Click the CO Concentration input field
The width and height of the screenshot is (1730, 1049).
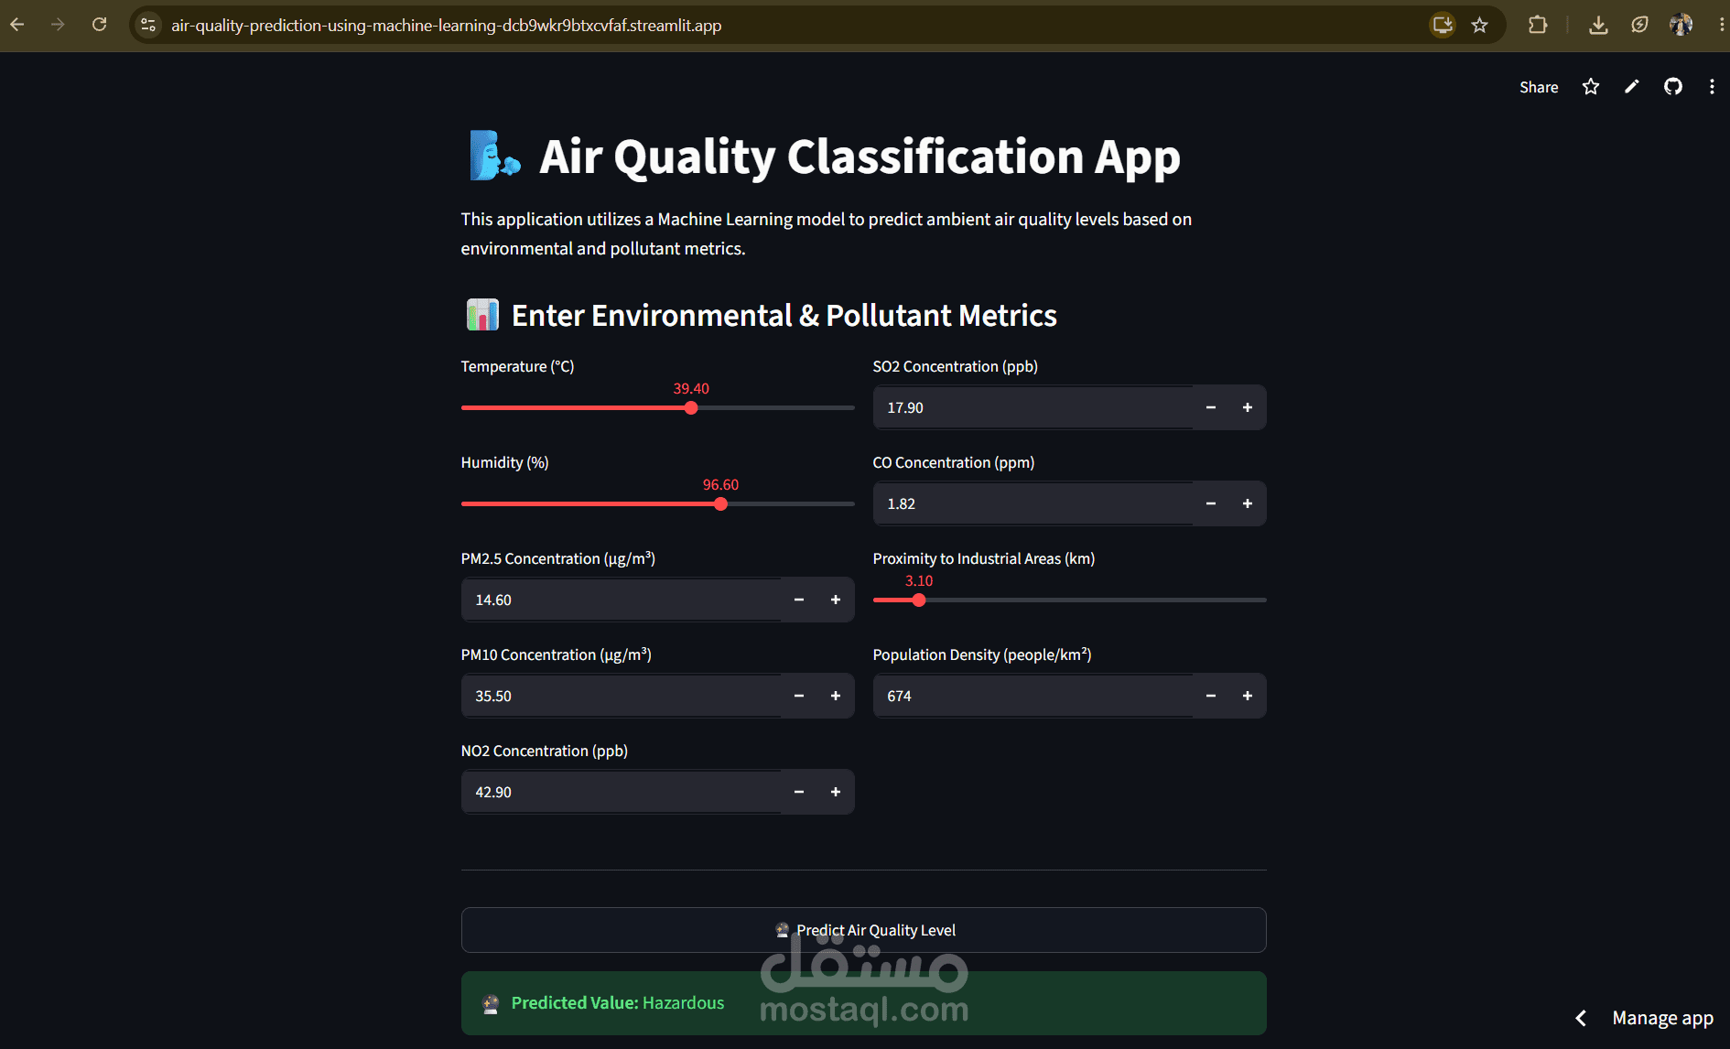(1033, 503)
